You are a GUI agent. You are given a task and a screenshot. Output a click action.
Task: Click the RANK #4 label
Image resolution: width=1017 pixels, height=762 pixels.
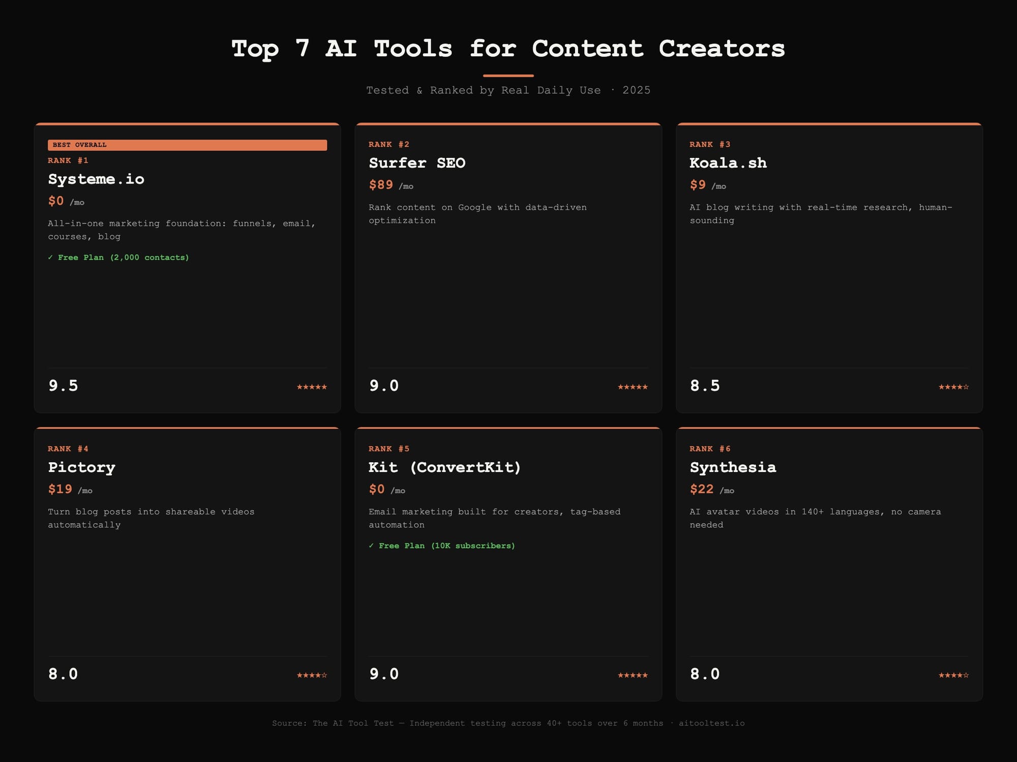tap(68, 449)
